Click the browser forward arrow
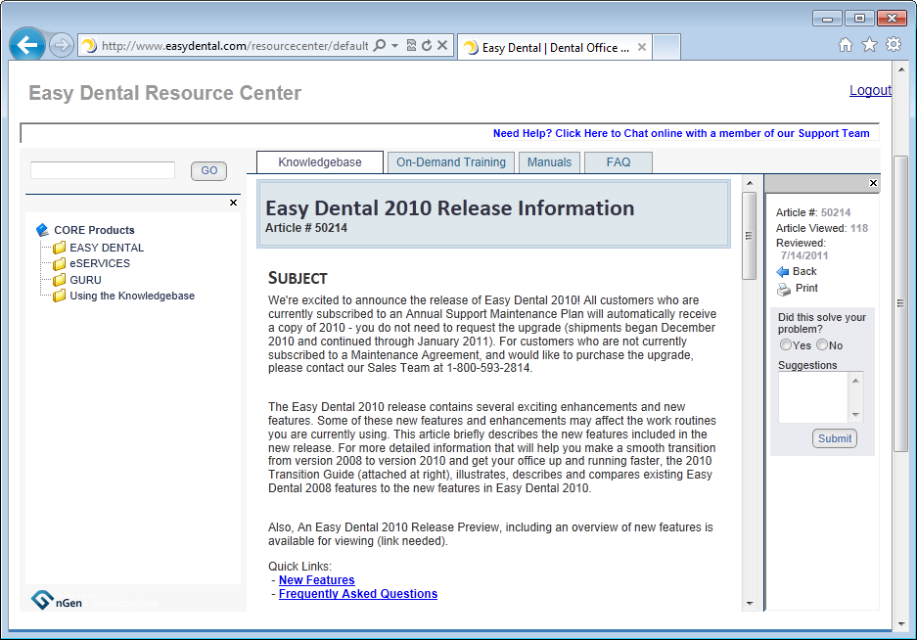 [62, 45]
